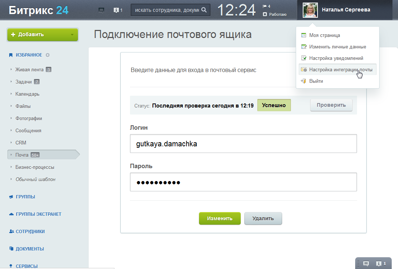Click Наталья Сергеева profile photo
398x269 pixels.
coord(310,10)
